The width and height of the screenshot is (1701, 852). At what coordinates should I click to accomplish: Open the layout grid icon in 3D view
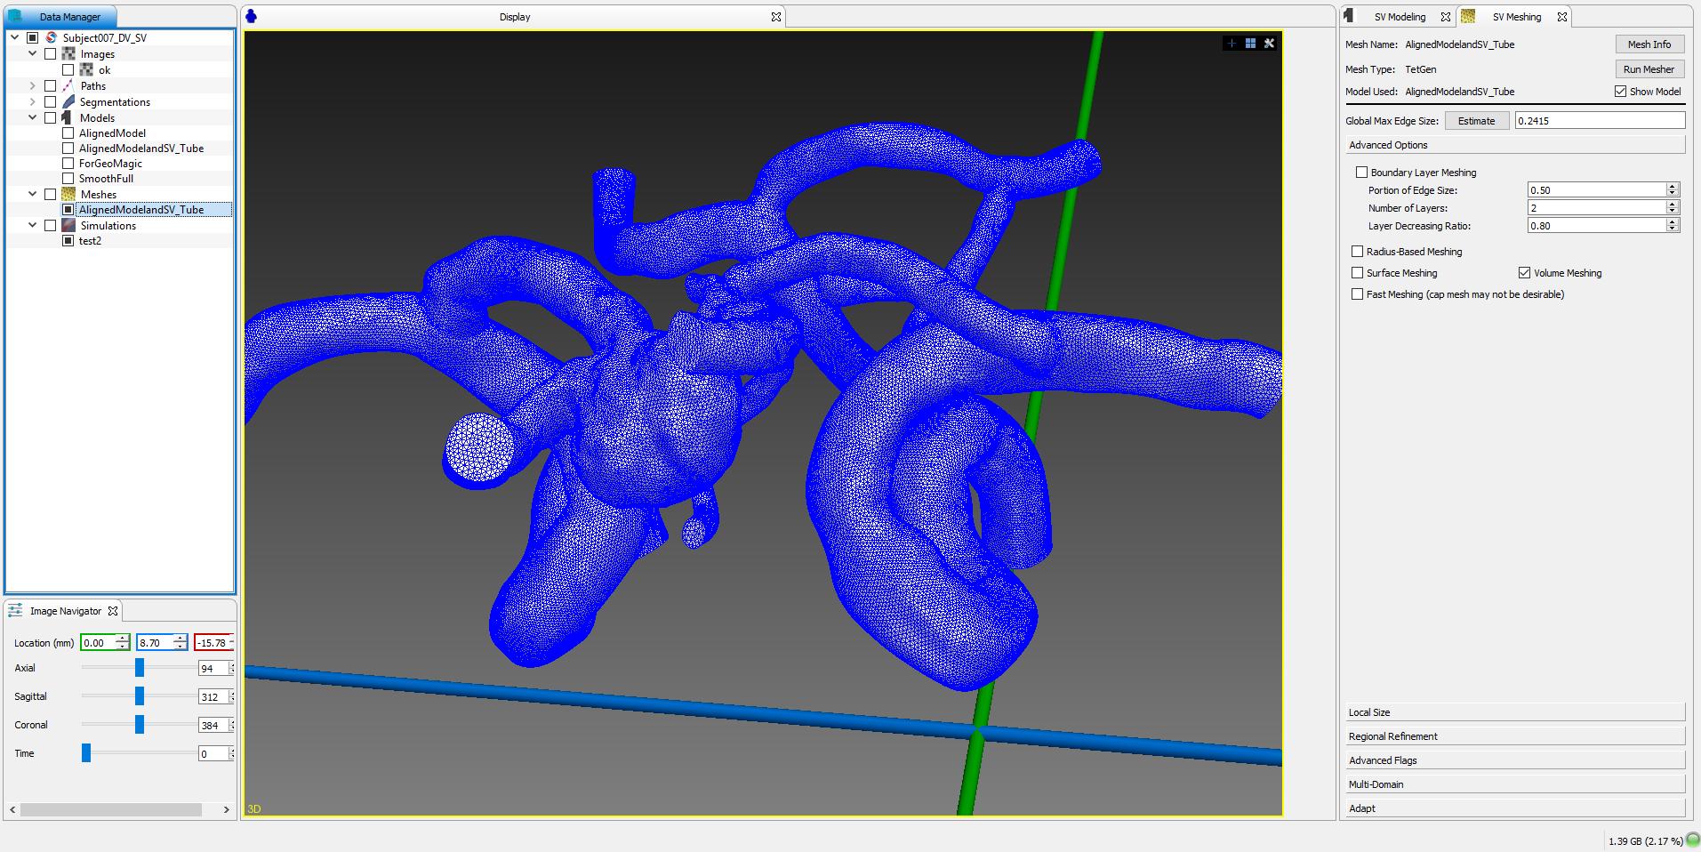coord(1250,43)
